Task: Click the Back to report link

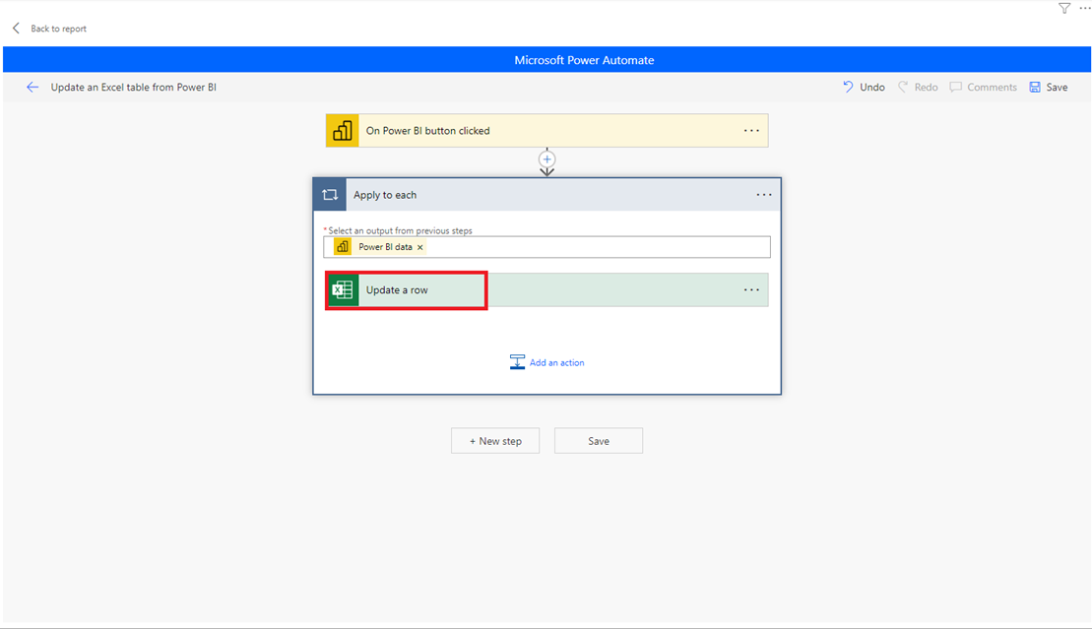Action: pyautogui.click(x=58, y=29)
